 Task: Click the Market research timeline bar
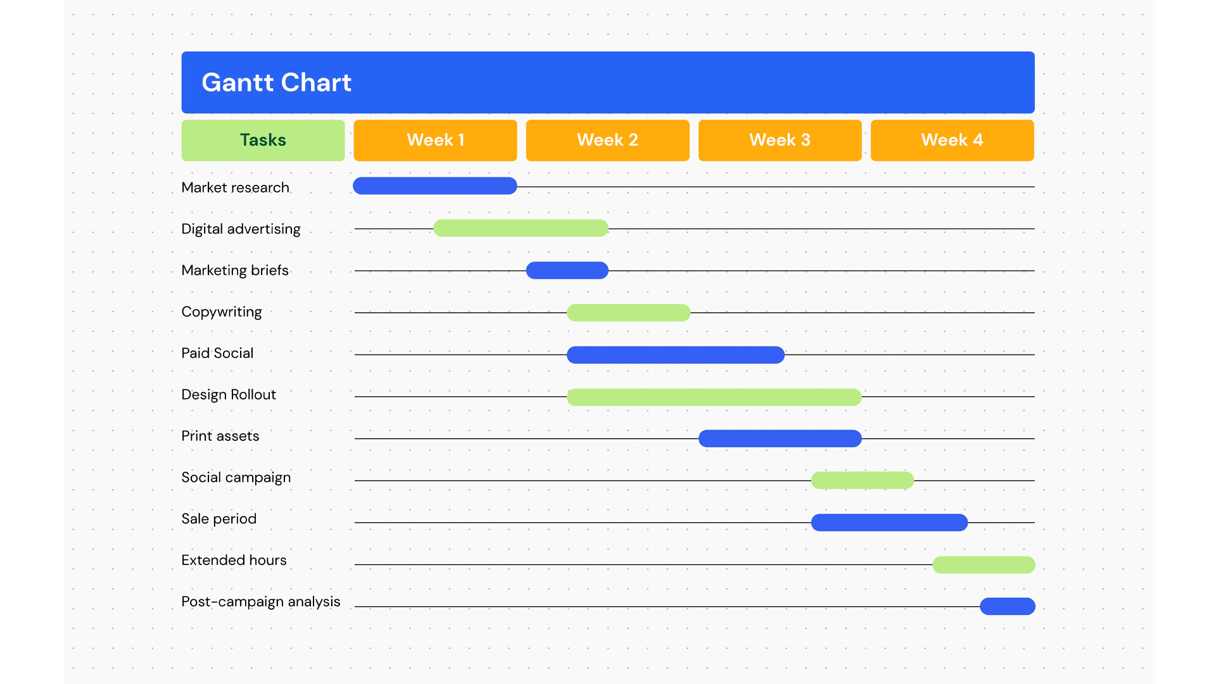click(x=434, y=186)
